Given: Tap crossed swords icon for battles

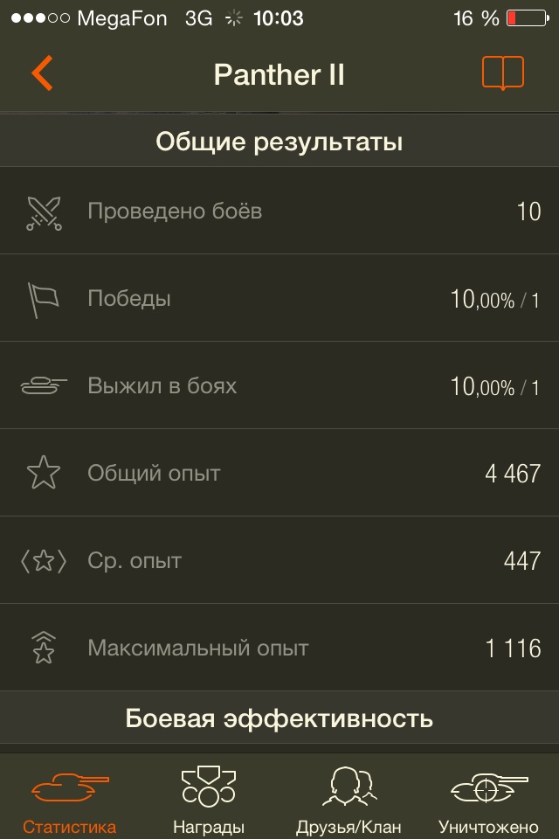Looking at the screenshot, I should (43, 212).
